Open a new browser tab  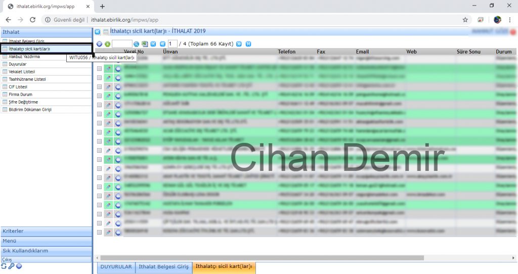[102, 7]
